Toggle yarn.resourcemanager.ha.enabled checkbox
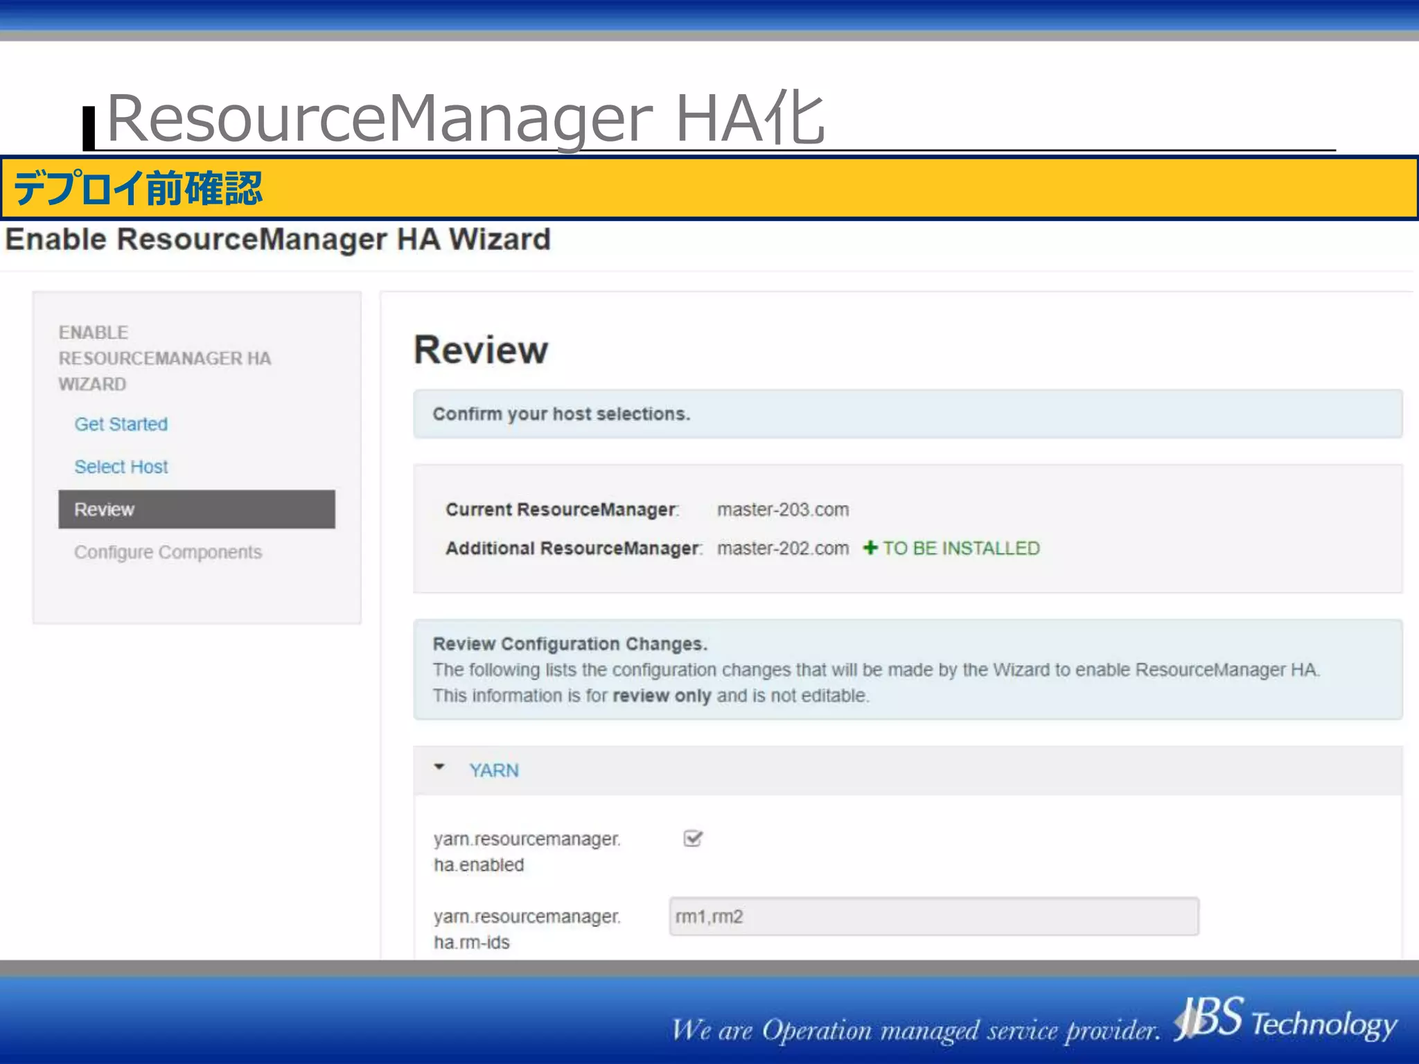The width and height of the screenshot is (1419, 1064). [693, 839]
